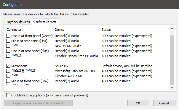Click 'Microsoft® LifeCam HD-5000' device text

tap(76, 71)
